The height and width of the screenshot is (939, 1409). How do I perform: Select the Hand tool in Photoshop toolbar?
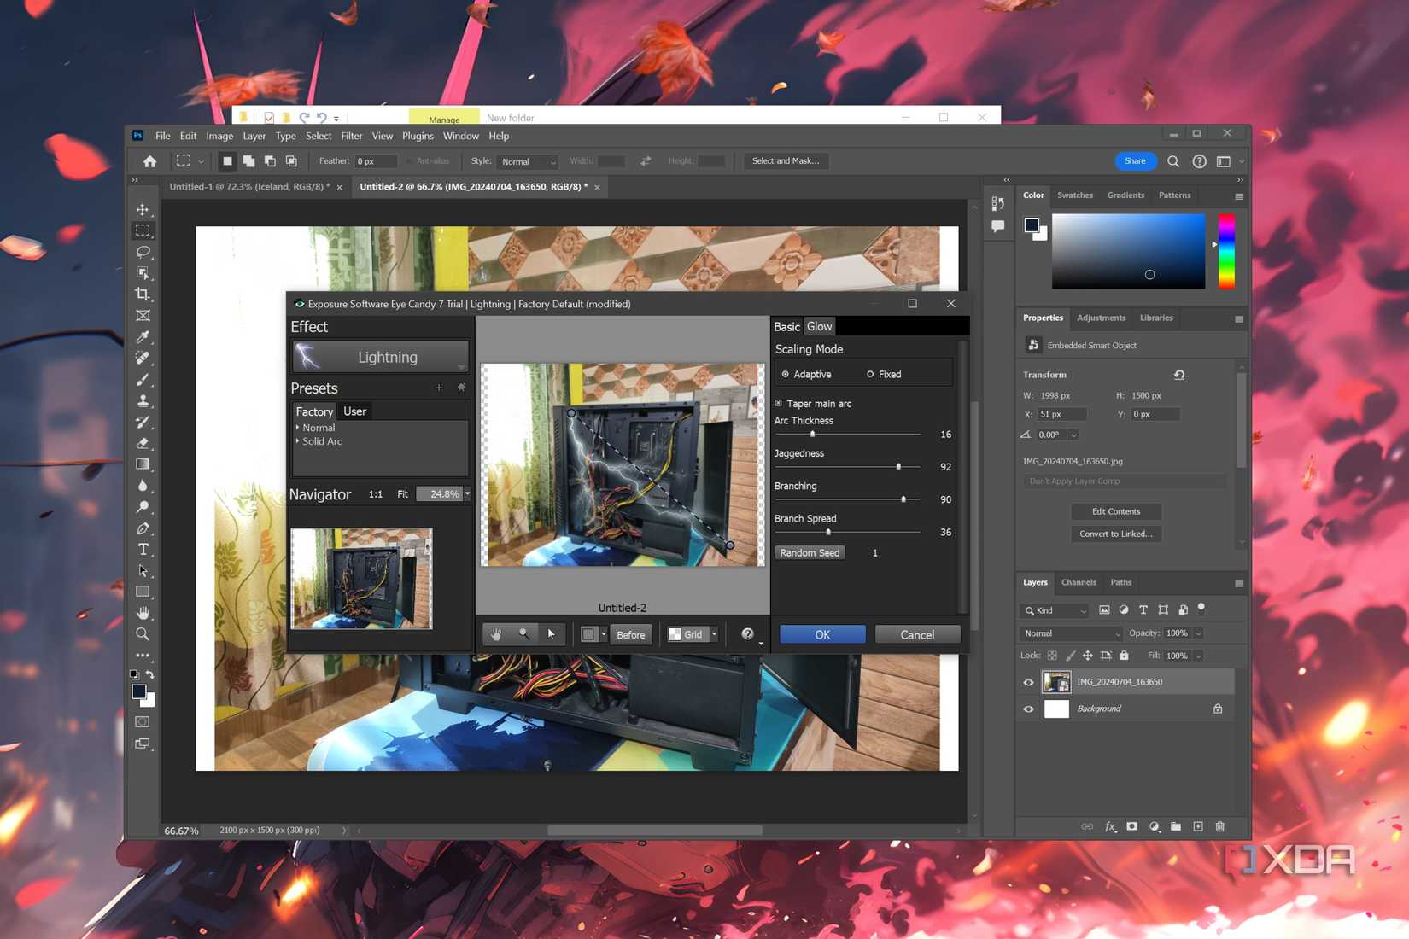tap(143, 613)
